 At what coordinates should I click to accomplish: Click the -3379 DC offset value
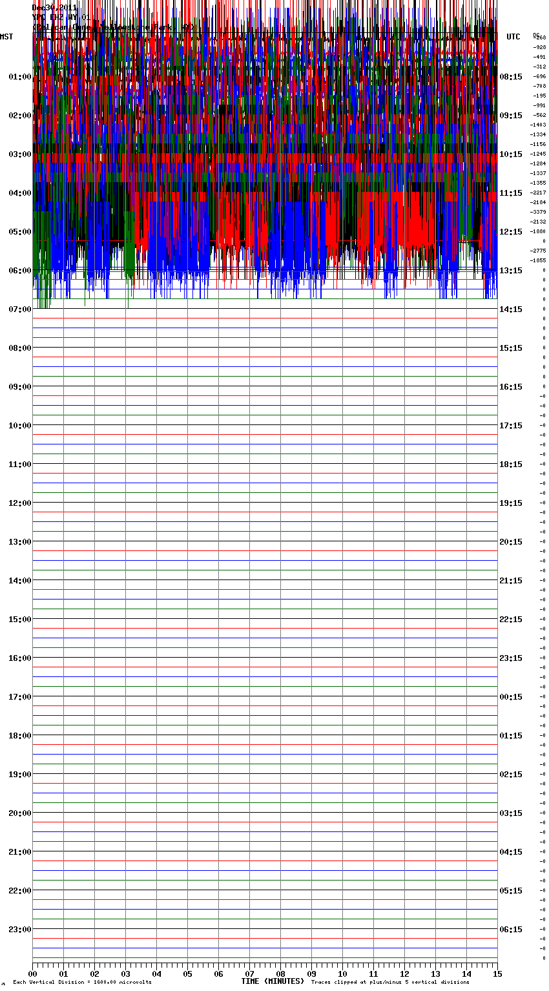click(x=538, y=212)
